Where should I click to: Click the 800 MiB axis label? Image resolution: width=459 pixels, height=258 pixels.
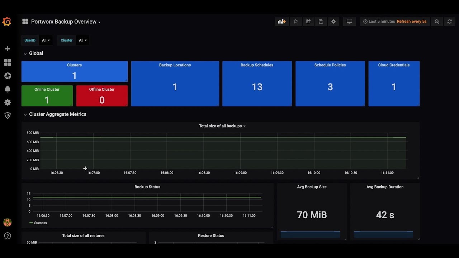click(33, 133)
